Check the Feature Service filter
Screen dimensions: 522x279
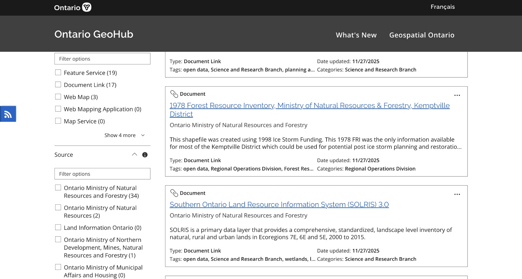[x=58, y=73]
